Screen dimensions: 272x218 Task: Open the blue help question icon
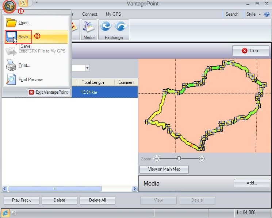coord(267,14)
